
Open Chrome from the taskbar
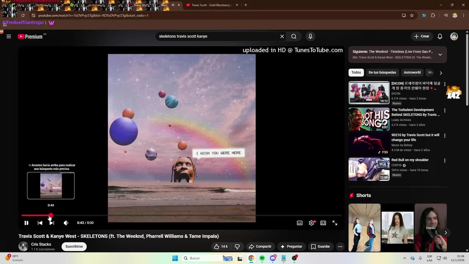[x=251, y=258]
